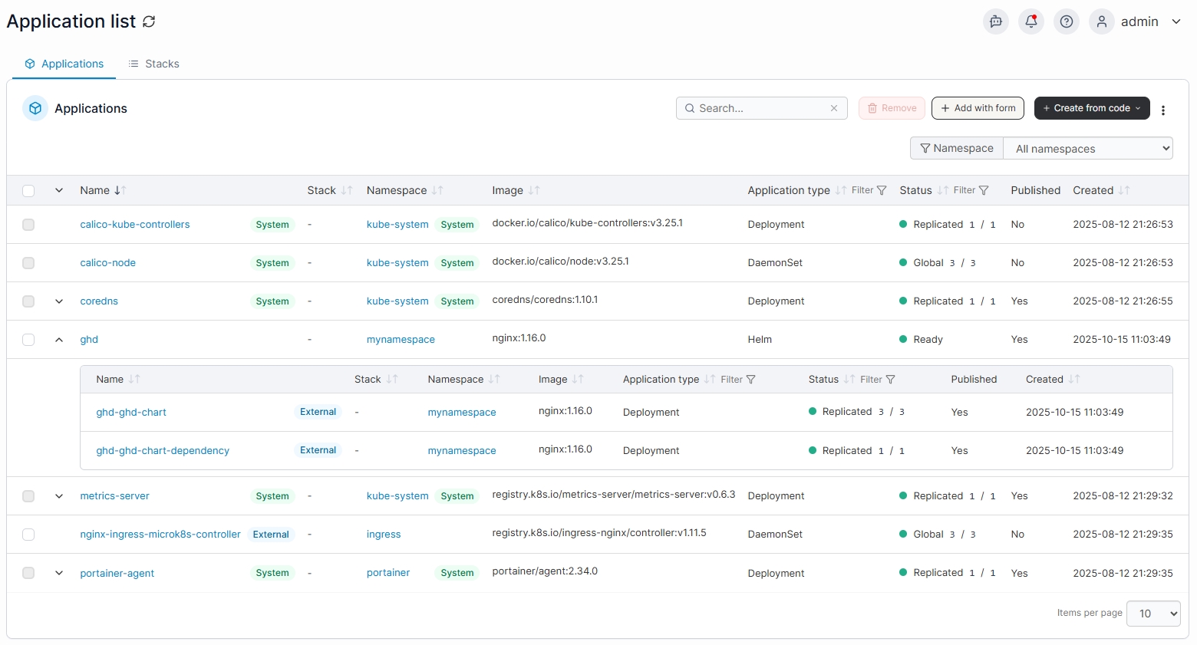
Task: Check the calico-node row checkbox
Action: point(28,263)
